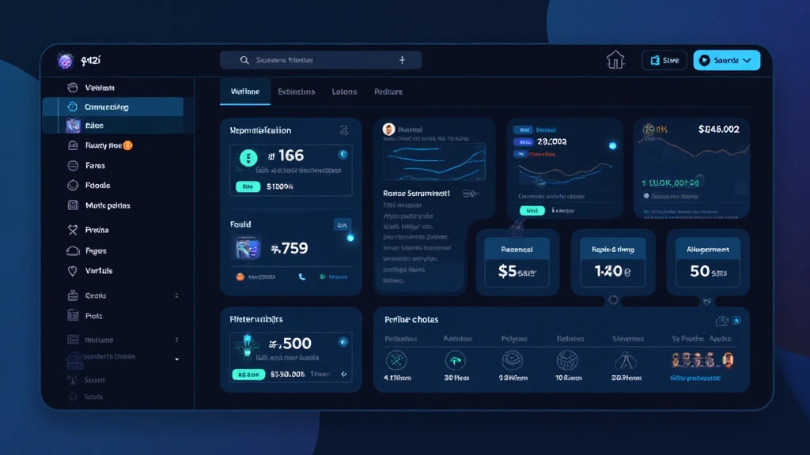Click the globe icon above the '10' label
This screenshot has height=455, width=810.
click(x=567, y=360)
